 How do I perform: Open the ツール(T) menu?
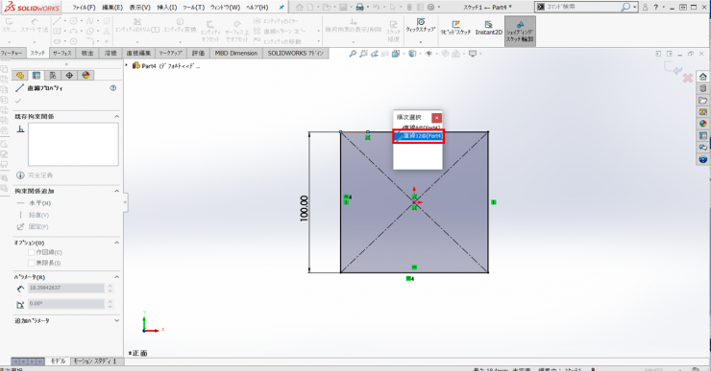pyautogui.click(x=194, y=8)
